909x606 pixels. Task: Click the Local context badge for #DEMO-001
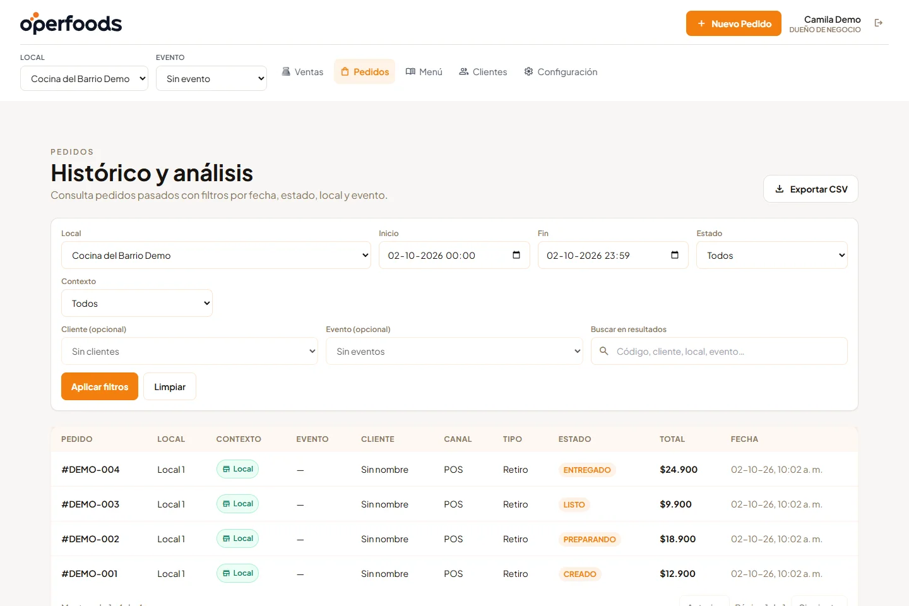[237, 573]
